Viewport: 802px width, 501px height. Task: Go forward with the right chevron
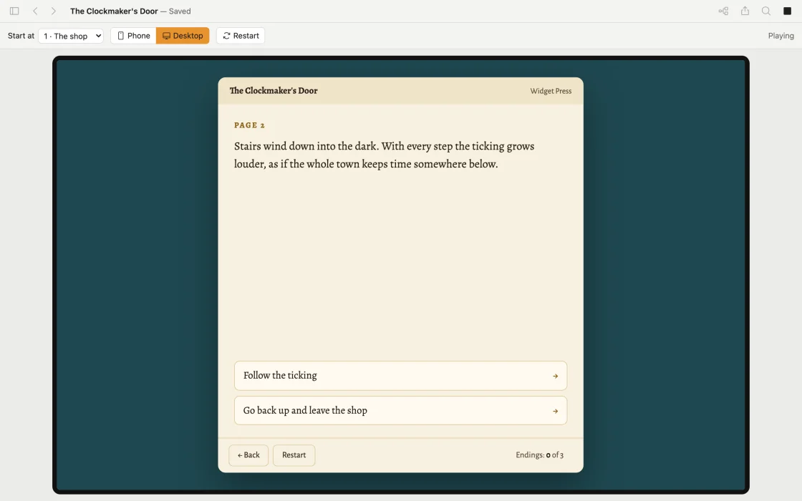click(53, 11)
